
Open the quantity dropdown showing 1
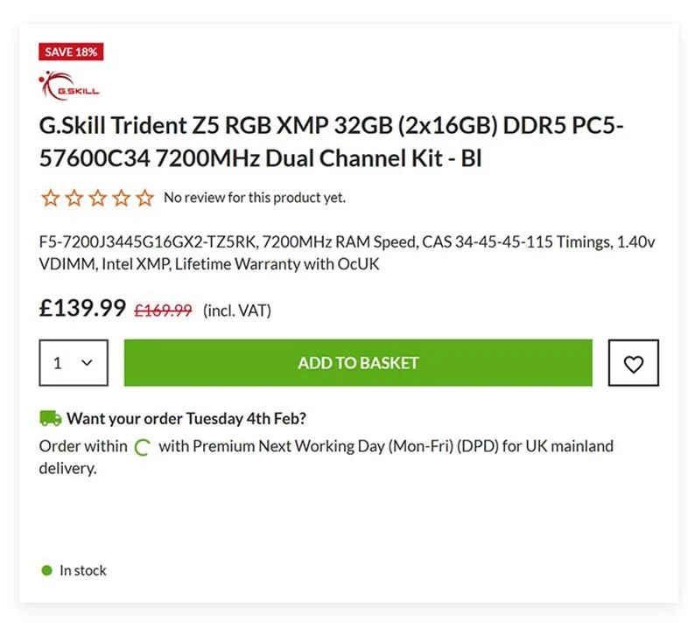74,363
